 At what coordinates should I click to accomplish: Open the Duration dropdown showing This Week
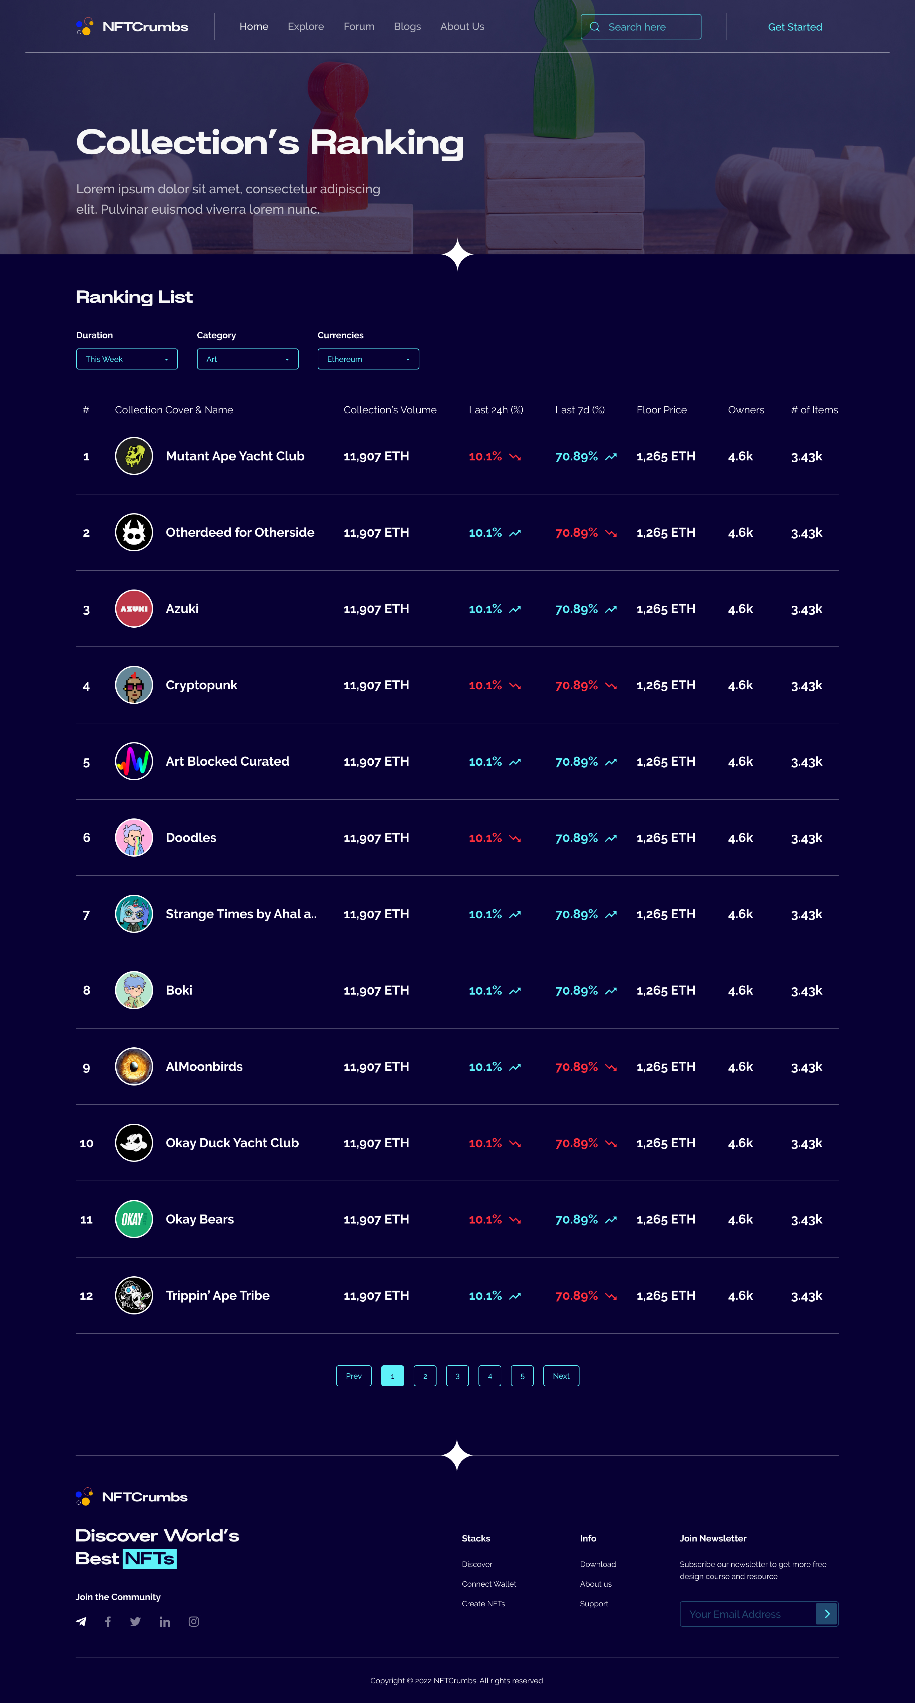click(127, 359)
